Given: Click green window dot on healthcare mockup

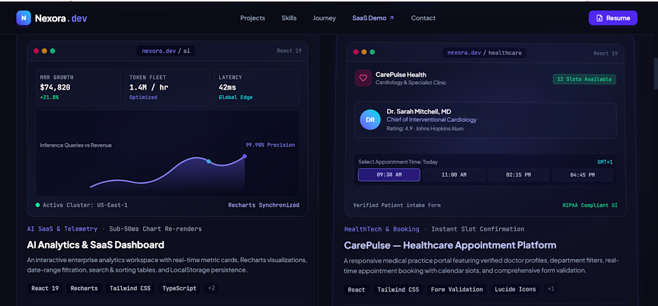Looking at the screenshot, I should pyautogui.click(x=372, y=52).
